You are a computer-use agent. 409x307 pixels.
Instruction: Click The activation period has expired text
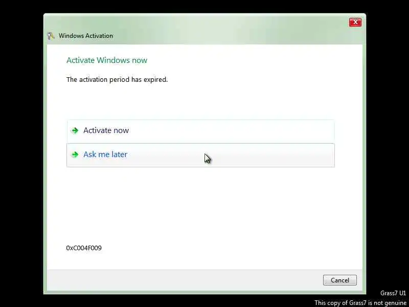[117, 80]
